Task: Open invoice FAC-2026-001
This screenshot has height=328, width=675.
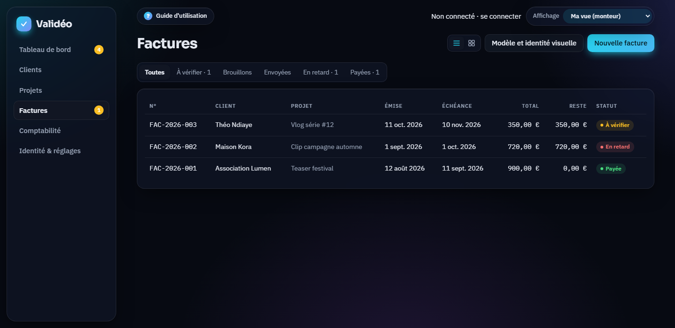Action: coord(173,168)
